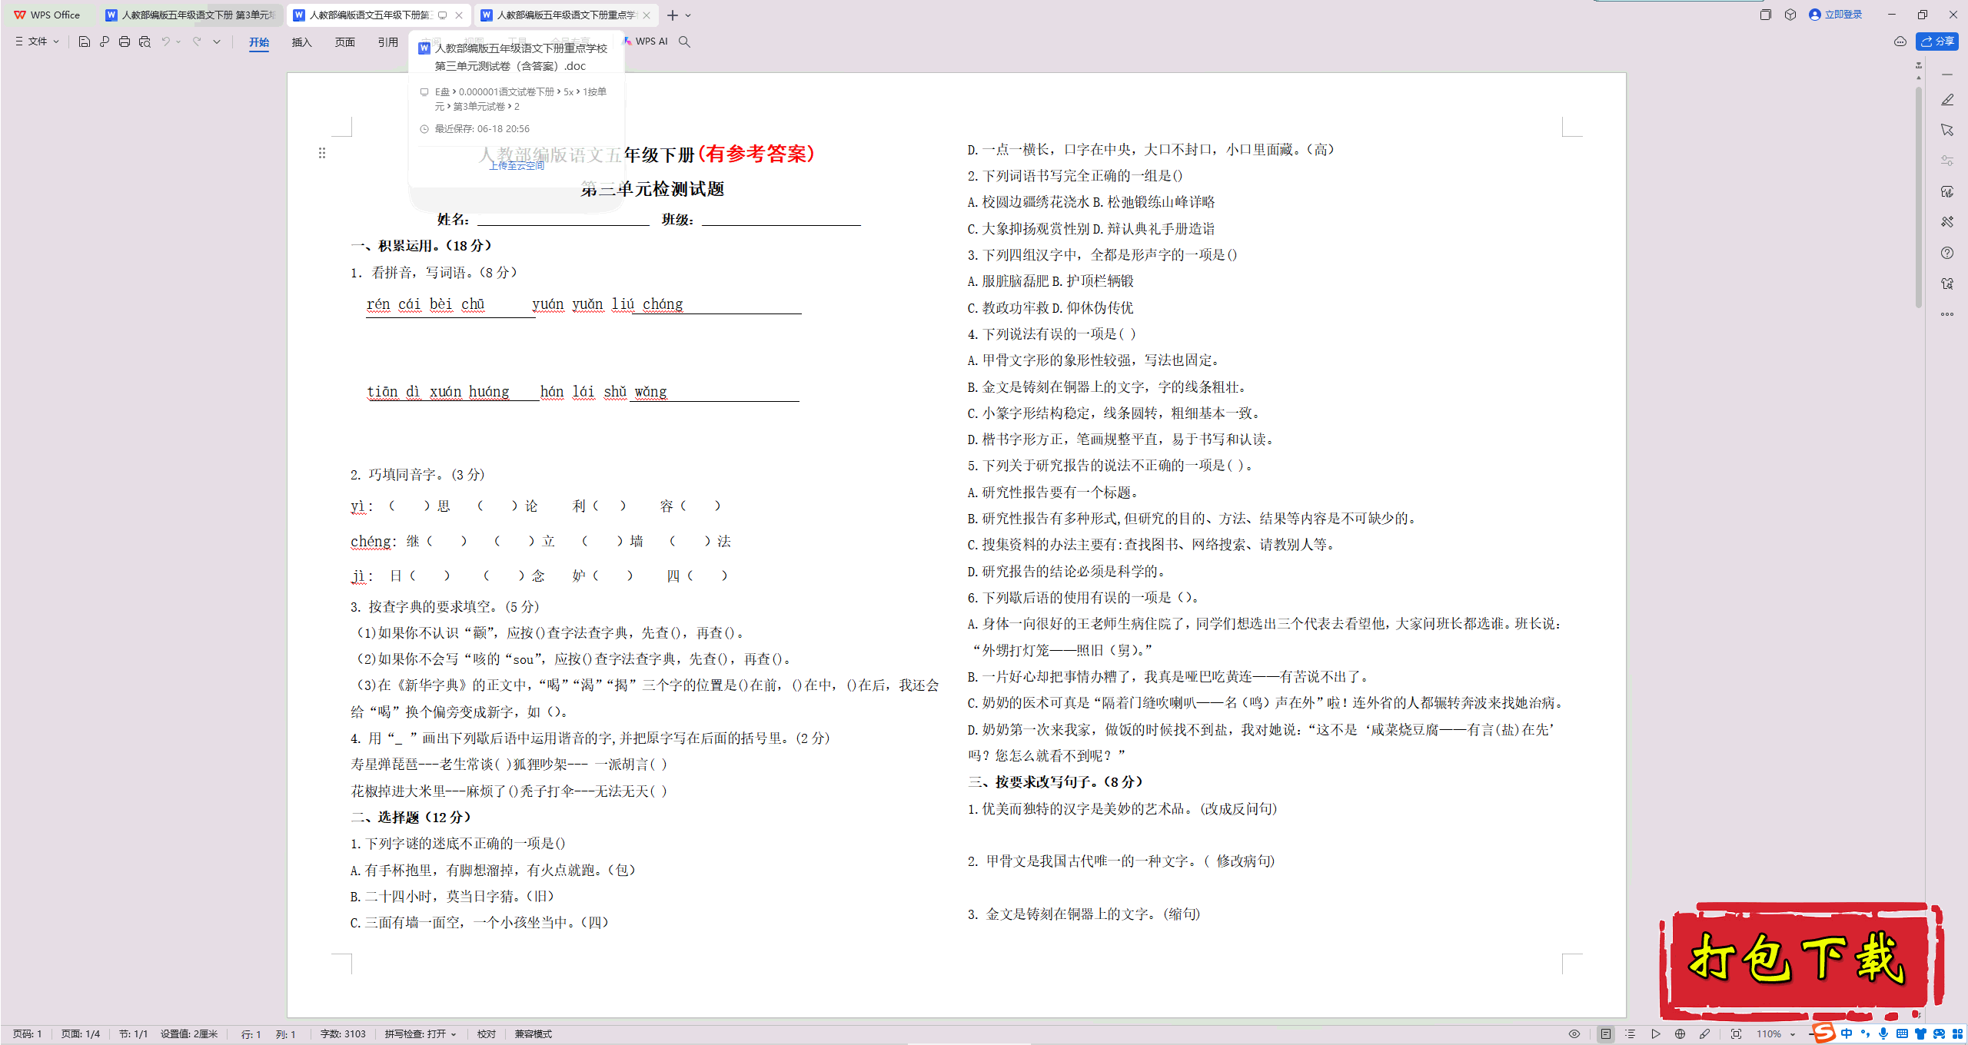Click the 班级 blank underline field
Viewport: 1968px width, 1045px height.
(x=781, y=220)
